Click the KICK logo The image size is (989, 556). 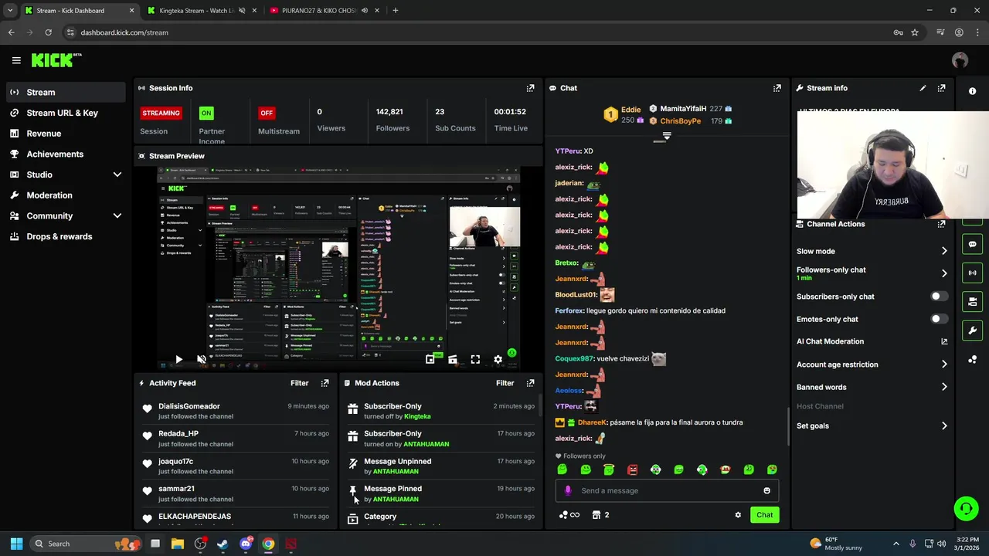[x=56, y=60]
